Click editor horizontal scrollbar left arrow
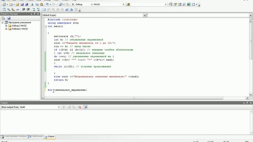 pyautogui.click(x=43, y=98)
